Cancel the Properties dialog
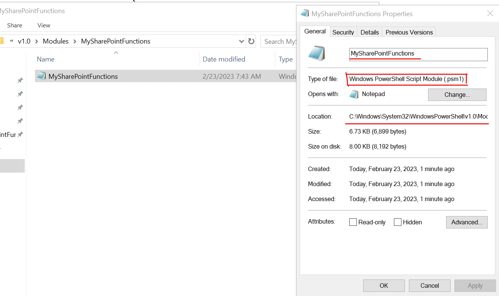This screenshot has height=296, width=499. 430,285
